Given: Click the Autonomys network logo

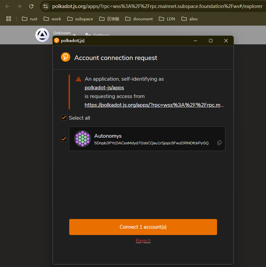Looking at the screenshot, I should coord(42,35).
